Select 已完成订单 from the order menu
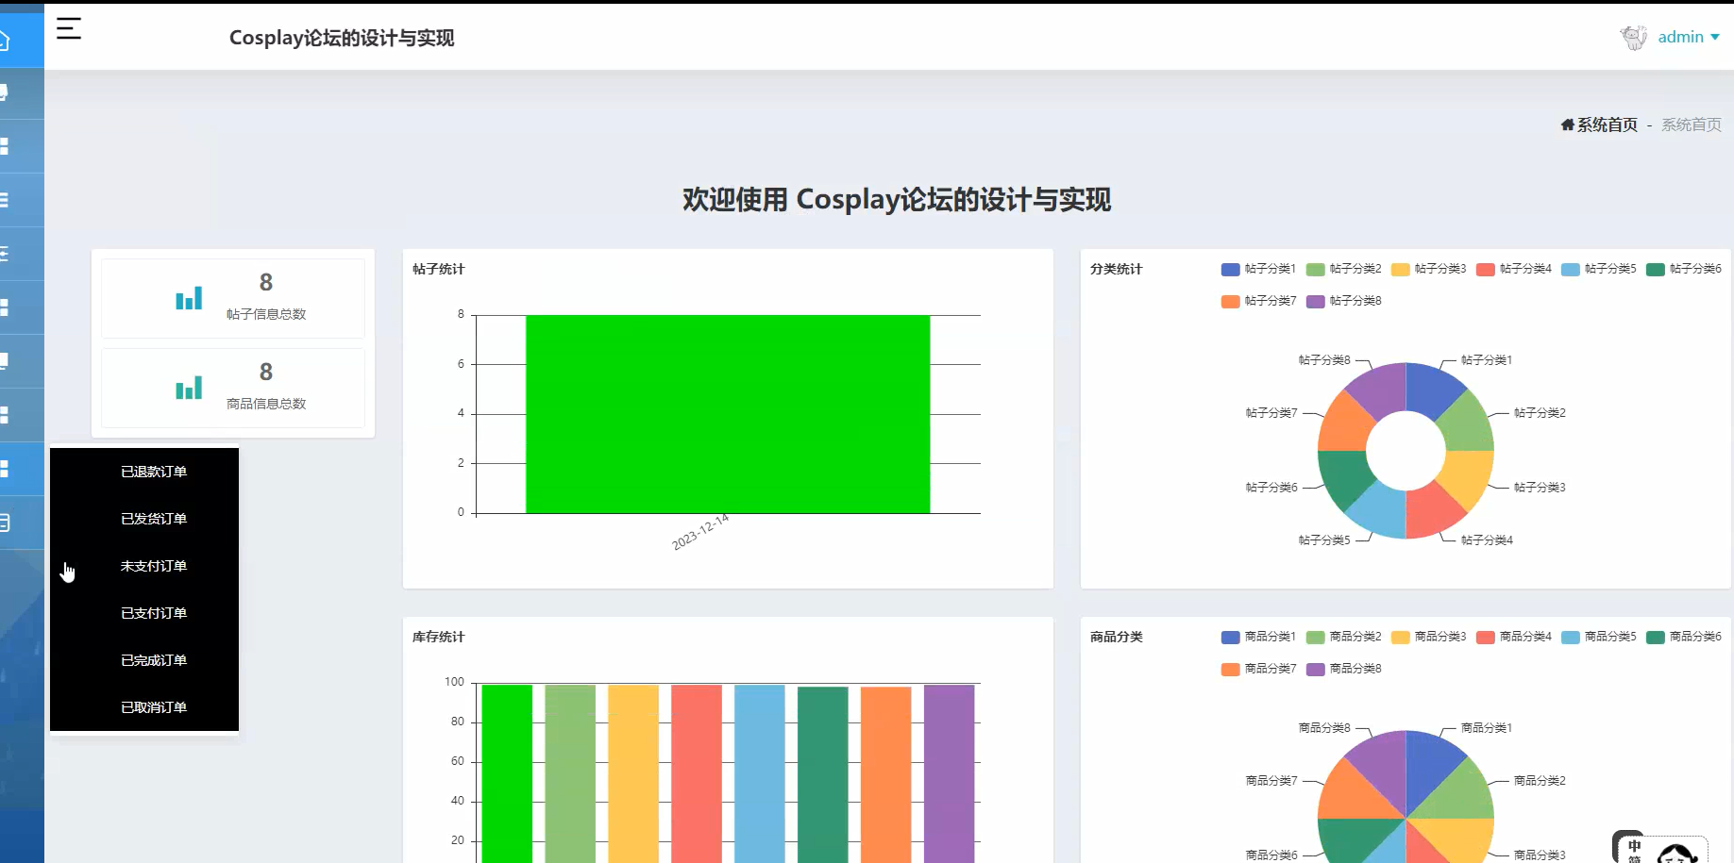The width and height of the screenshot is (1734, 863). tap(154, 659)
